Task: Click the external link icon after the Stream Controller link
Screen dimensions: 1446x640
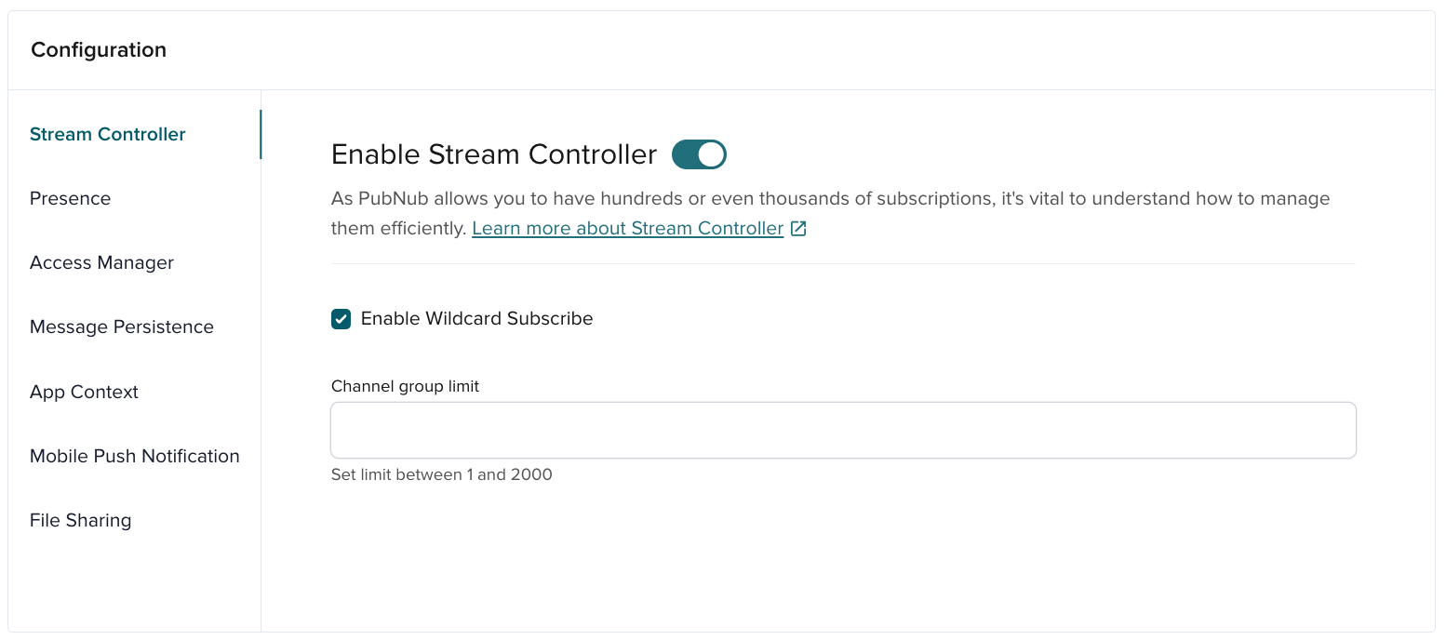Action: pyautogui.click(x=798, y=227)
